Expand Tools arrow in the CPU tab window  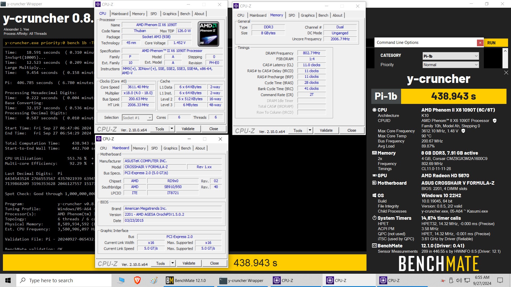tap(172, 129)
